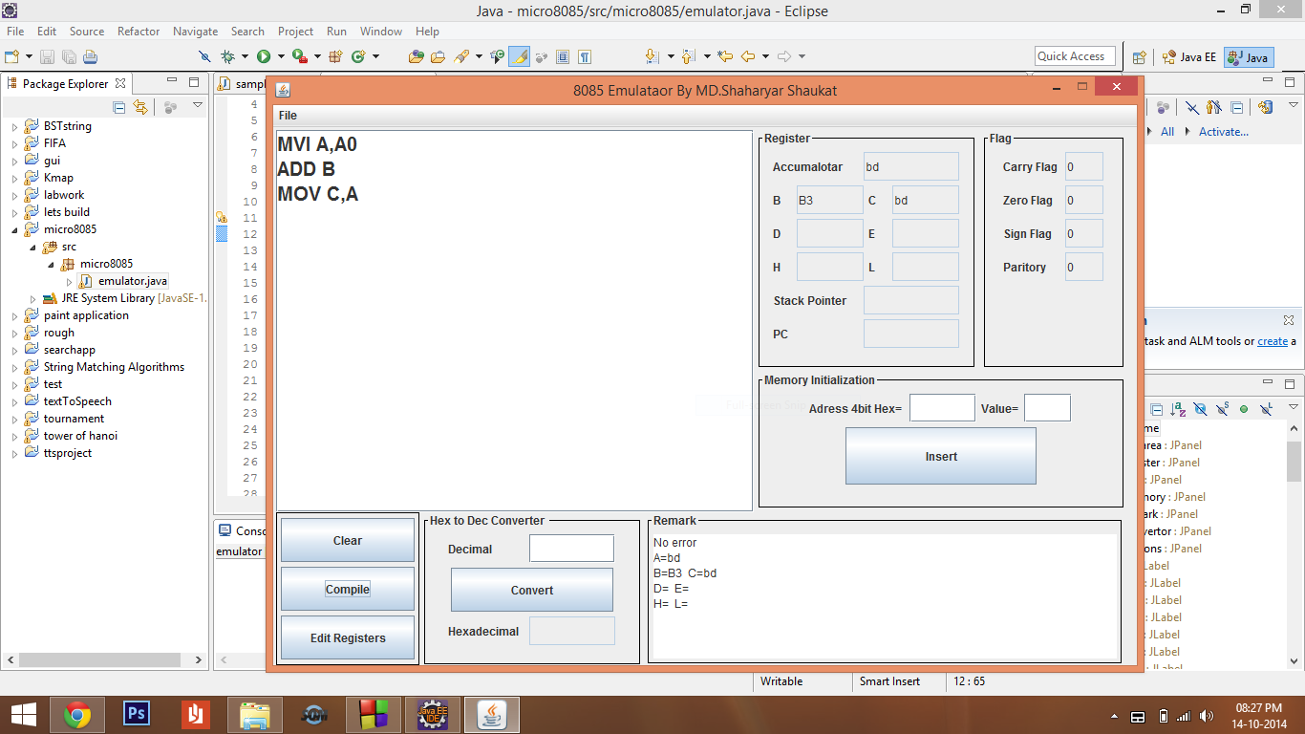Viewport: 1305px width, 734px height.
Task: Click the Coverage launch icon in the toolbar
Action: [298, 56]
